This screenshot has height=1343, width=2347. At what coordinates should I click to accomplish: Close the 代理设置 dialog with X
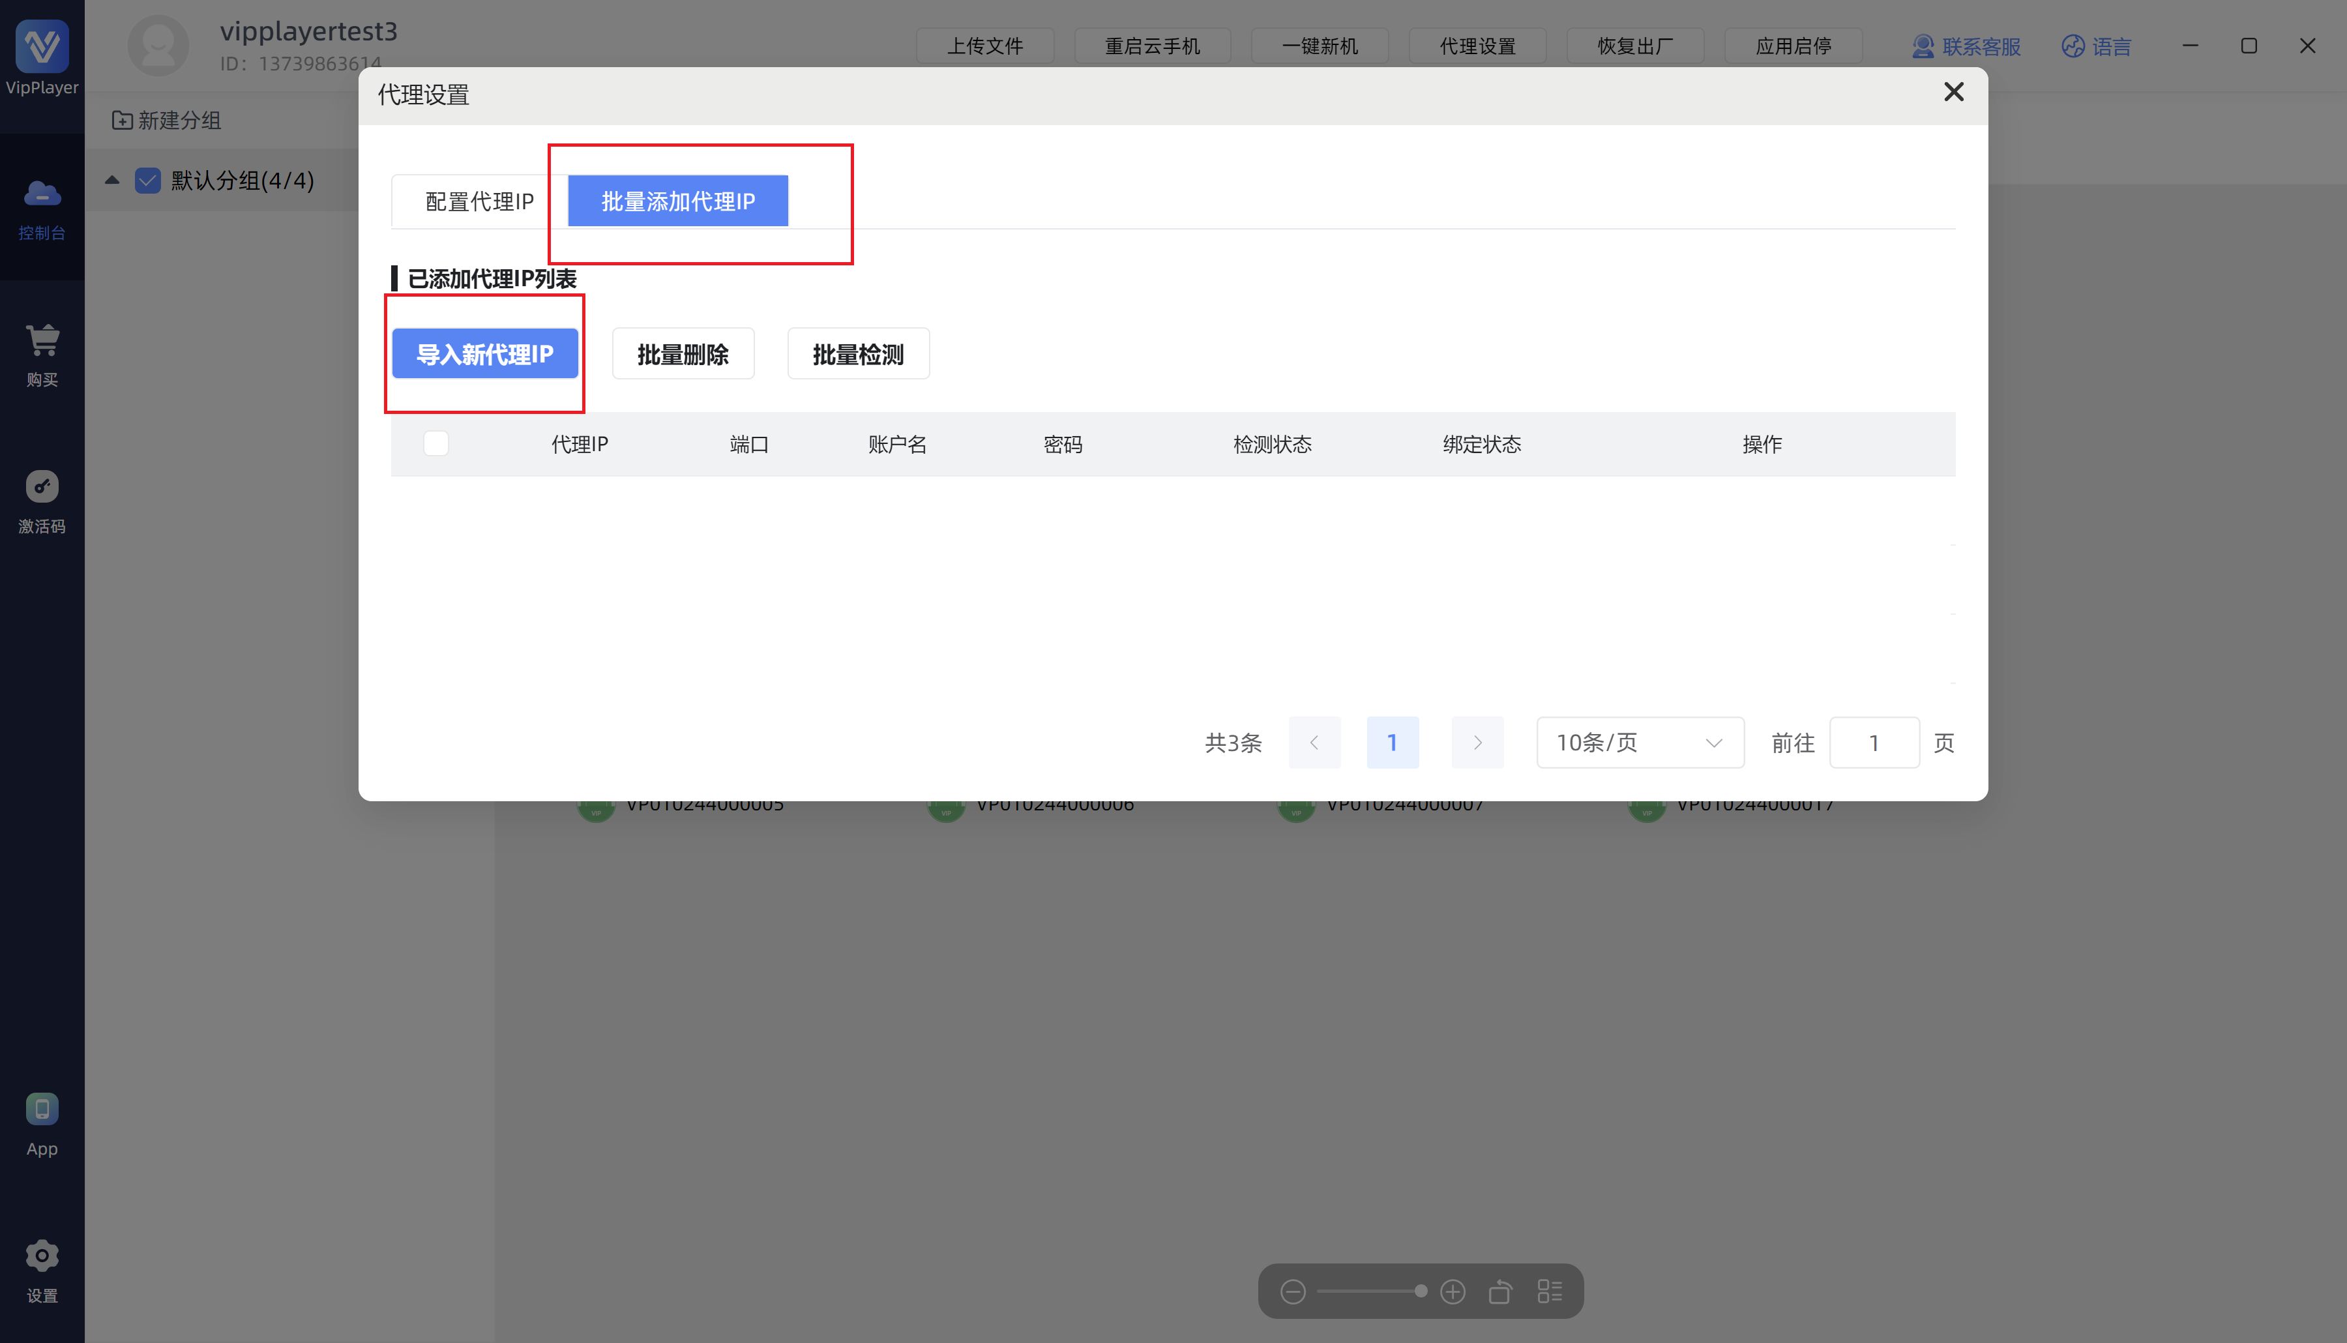(x=1953, y=92)
